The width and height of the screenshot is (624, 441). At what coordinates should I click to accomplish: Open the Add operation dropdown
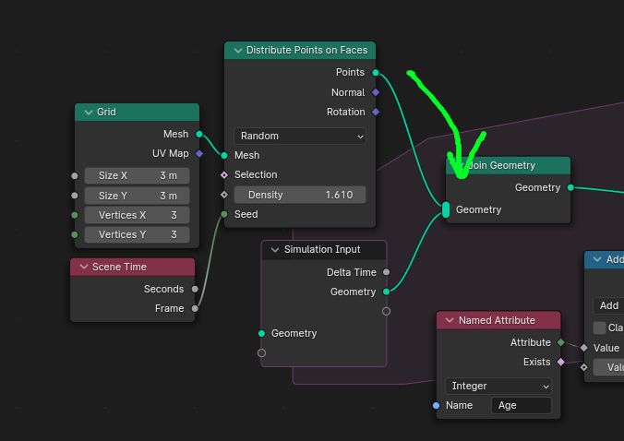(x=608, y=305)
